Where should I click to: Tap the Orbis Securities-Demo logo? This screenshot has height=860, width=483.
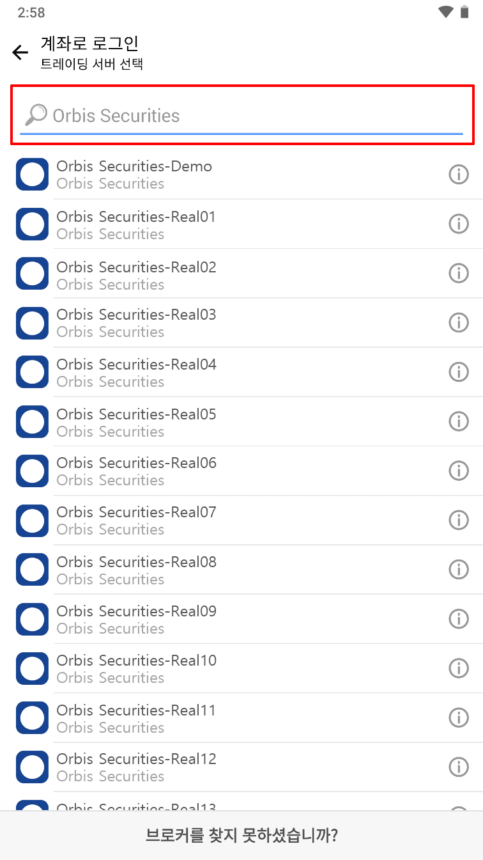(x=32, y=174)
